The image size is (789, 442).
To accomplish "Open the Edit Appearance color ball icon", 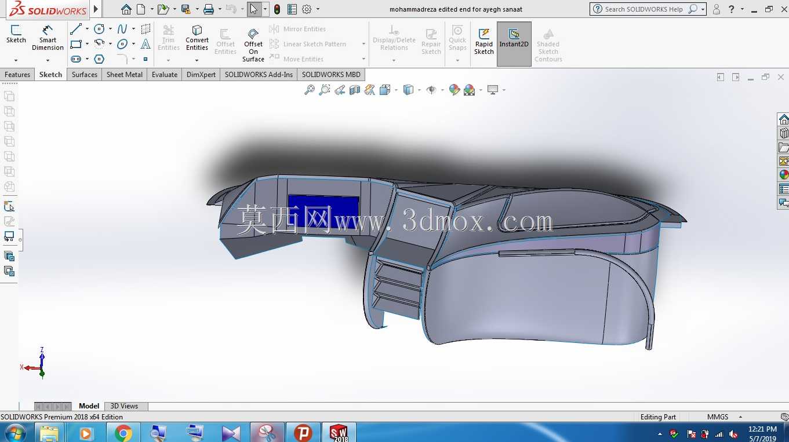I will [x=455, y=90].
